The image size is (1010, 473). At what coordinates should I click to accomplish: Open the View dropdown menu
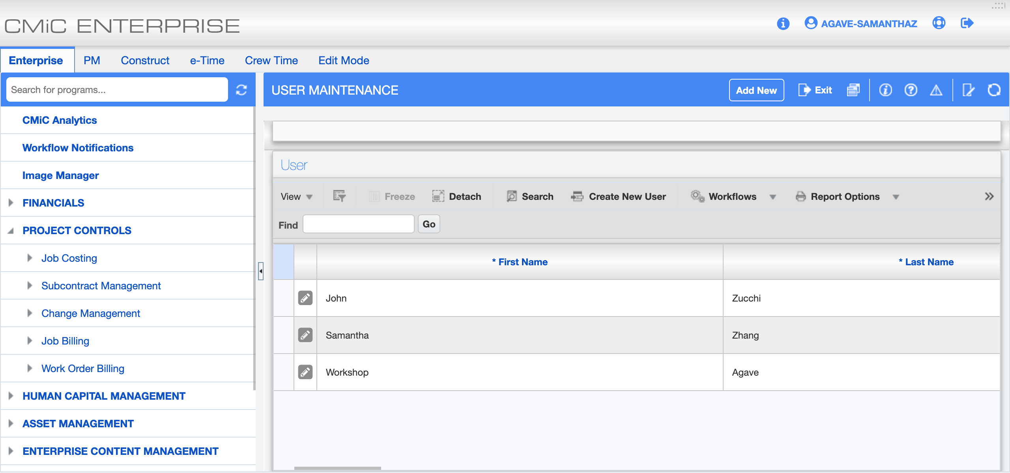click(x=296, y=196)
